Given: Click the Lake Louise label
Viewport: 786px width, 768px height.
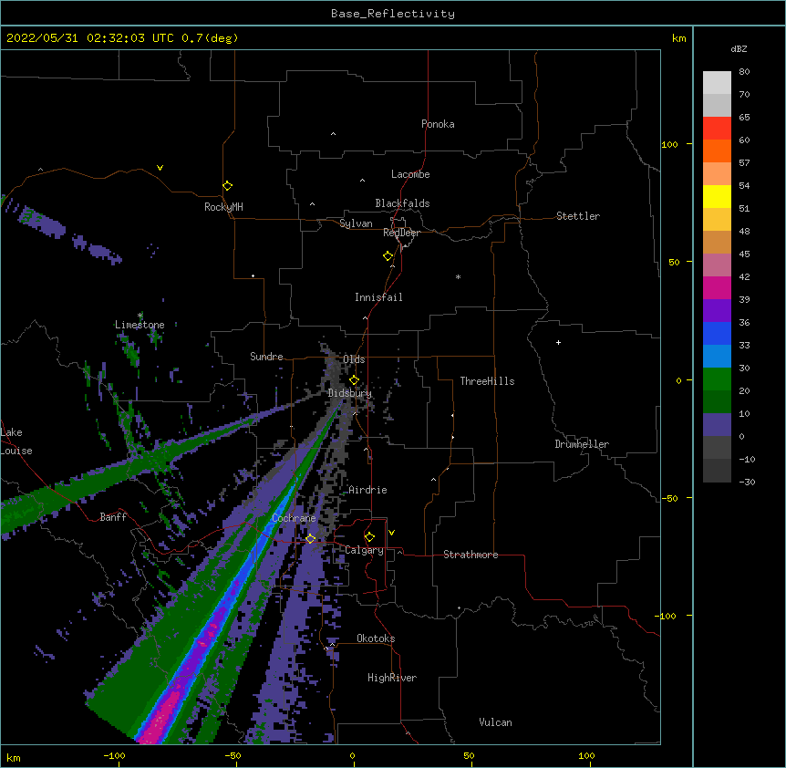Looking at the screenshot, I should coord(16,441).
